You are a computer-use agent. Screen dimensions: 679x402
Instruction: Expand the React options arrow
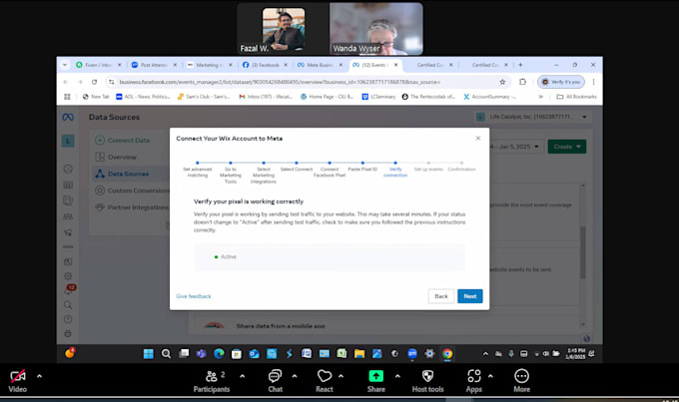(340, 376)
